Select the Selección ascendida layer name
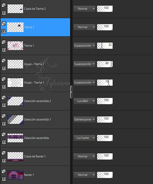 (x=36, y=138)
